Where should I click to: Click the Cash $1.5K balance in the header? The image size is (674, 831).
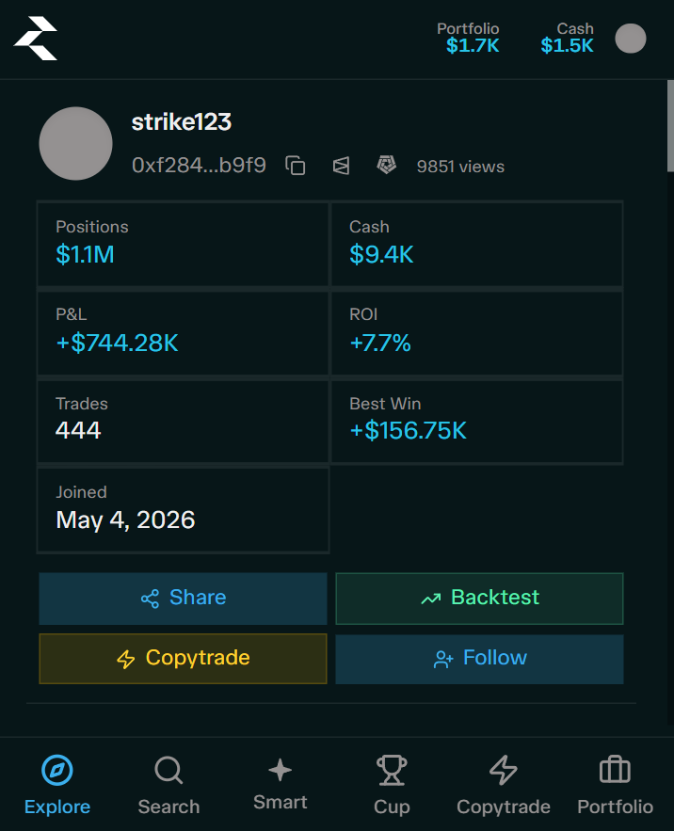click(x=567, y=39)
